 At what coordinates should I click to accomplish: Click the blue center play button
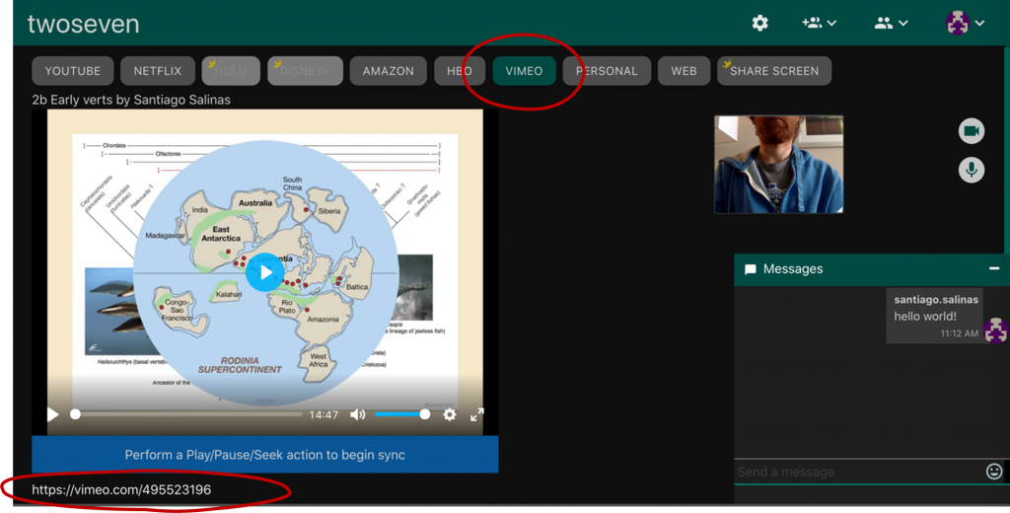pos(264,272)
